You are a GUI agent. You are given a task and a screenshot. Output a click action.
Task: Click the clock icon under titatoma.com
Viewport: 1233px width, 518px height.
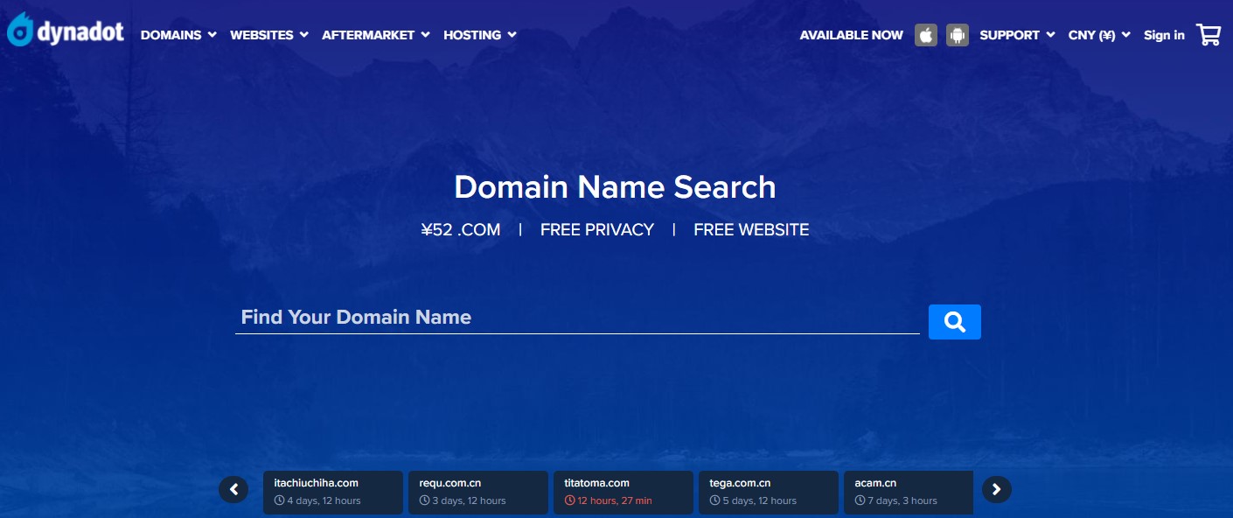[x=569, y=500]
